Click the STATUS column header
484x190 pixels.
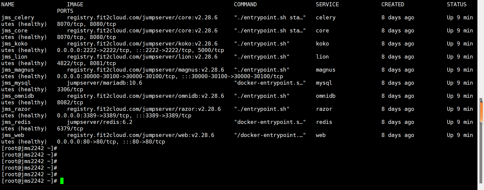[457, 5]
